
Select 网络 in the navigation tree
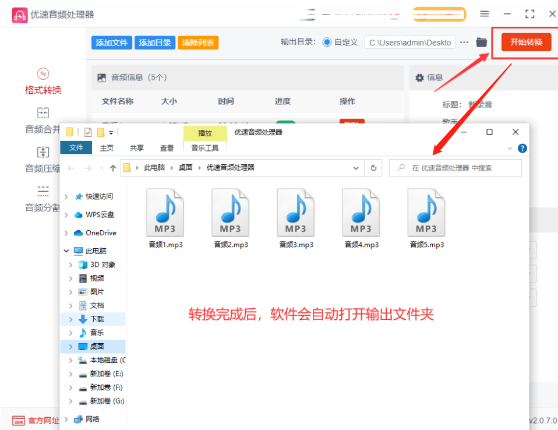click(86, 419)
